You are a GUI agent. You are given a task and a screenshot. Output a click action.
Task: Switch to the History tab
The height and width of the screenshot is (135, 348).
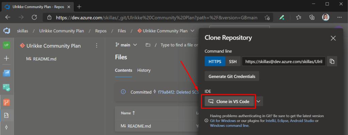point(144,70)
